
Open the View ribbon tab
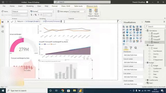pos(39,6)
